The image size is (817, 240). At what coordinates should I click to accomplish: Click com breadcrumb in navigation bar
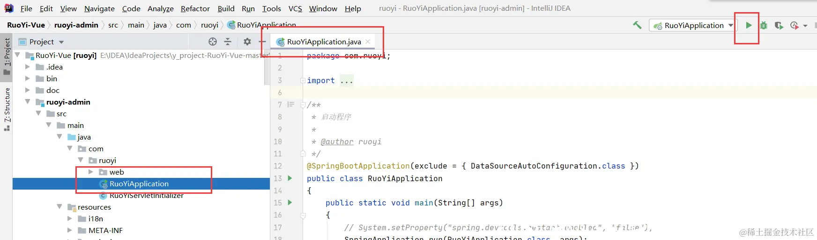[184, 25]
